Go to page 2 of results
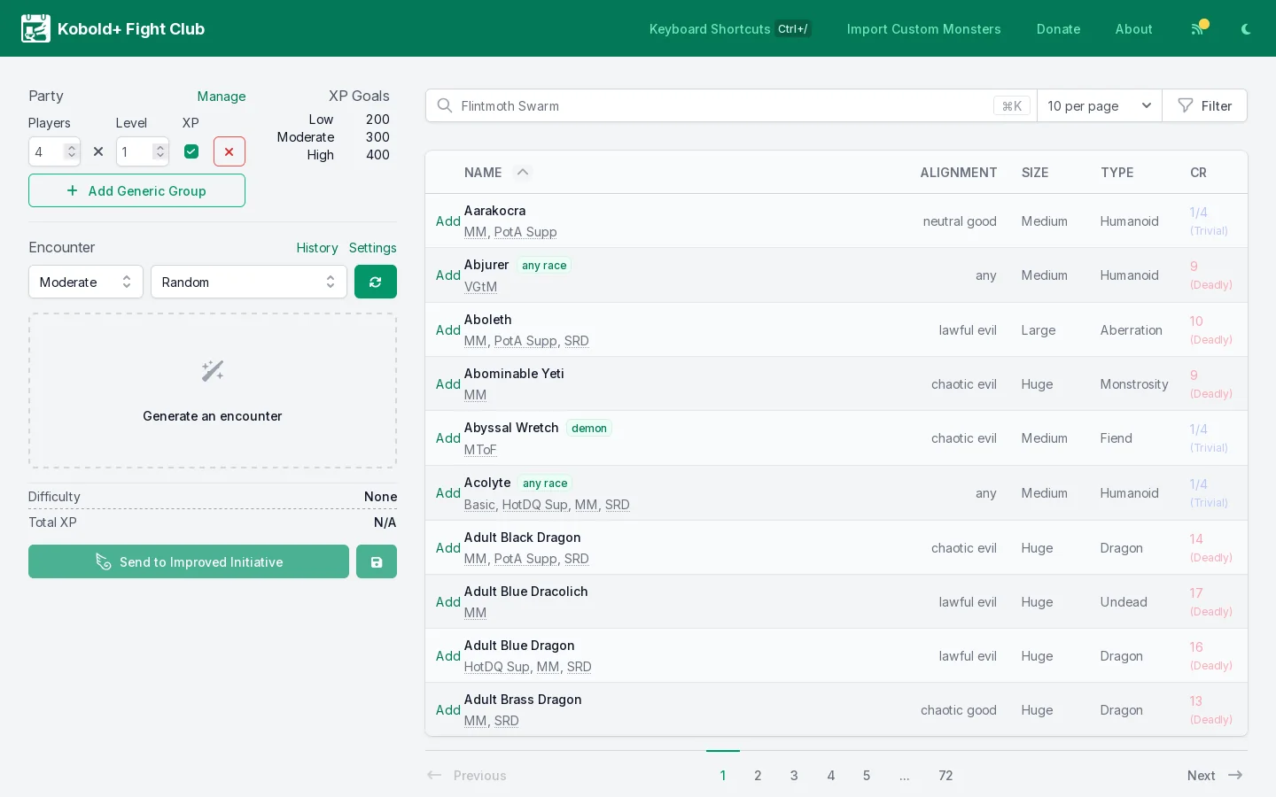 click(758, 775)
